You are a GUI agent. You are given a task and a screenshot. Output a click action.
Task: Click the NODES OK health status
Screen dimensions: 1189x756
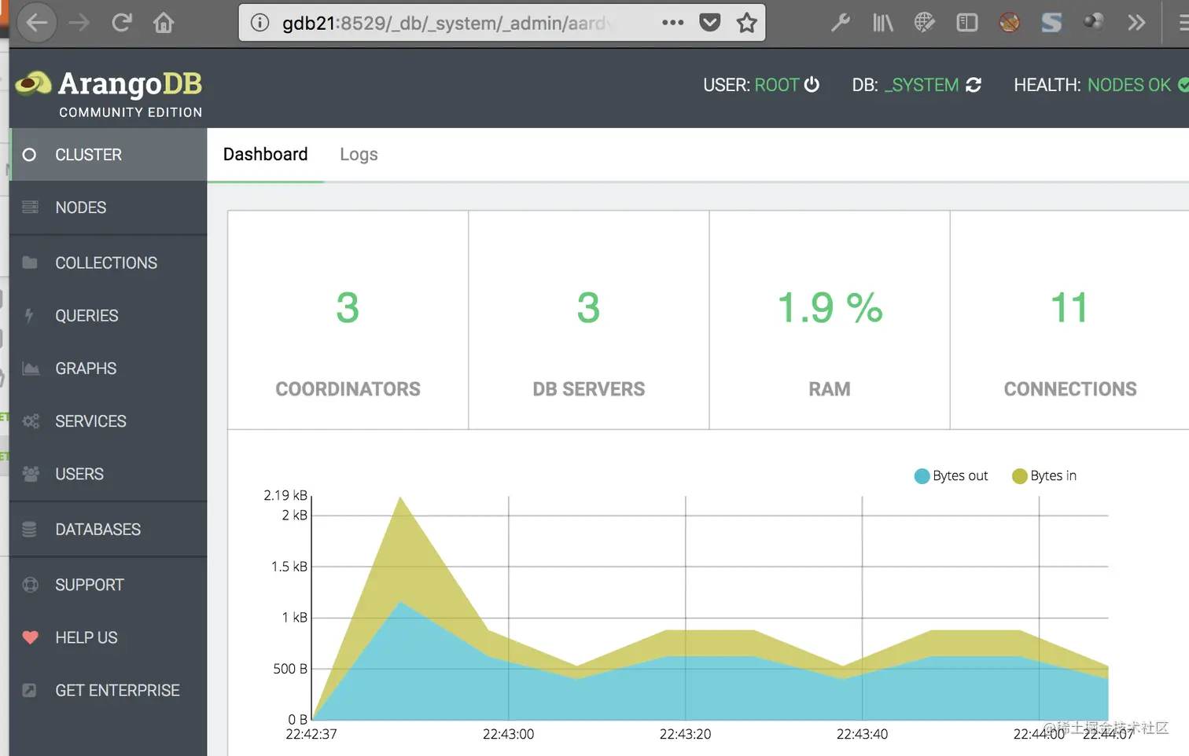coord(1129,85)
